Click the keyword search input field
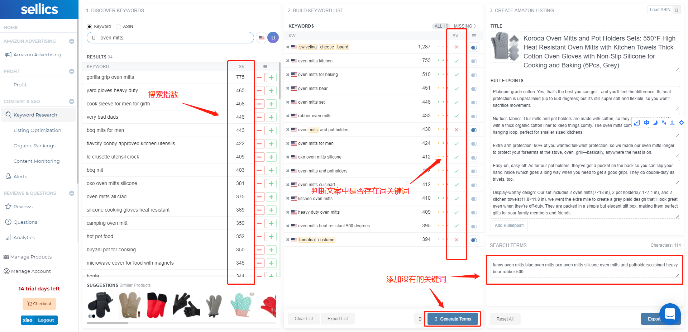The height and width of the screenshot is (332, 688). [x=170, y=38]
